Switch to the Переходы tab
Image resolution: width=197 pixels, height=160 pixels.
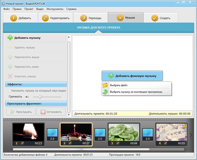pyautogui.click(x=91, y=18)
